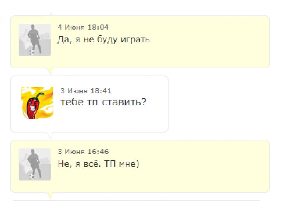Click the tail pointer under the bottom yellow bubble
This screenshot has width=305, height=214.
(50, 195)
